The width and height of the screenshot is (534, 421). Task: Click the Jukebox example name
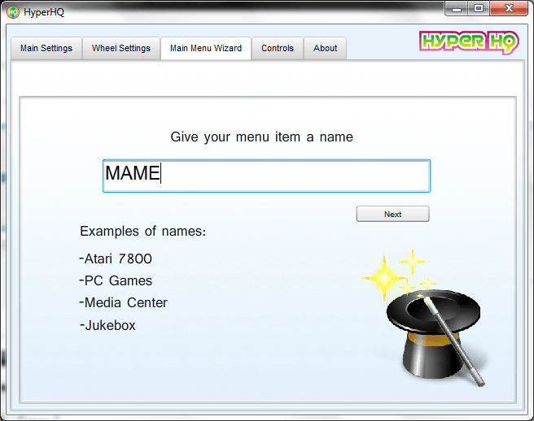click(109, 325)
